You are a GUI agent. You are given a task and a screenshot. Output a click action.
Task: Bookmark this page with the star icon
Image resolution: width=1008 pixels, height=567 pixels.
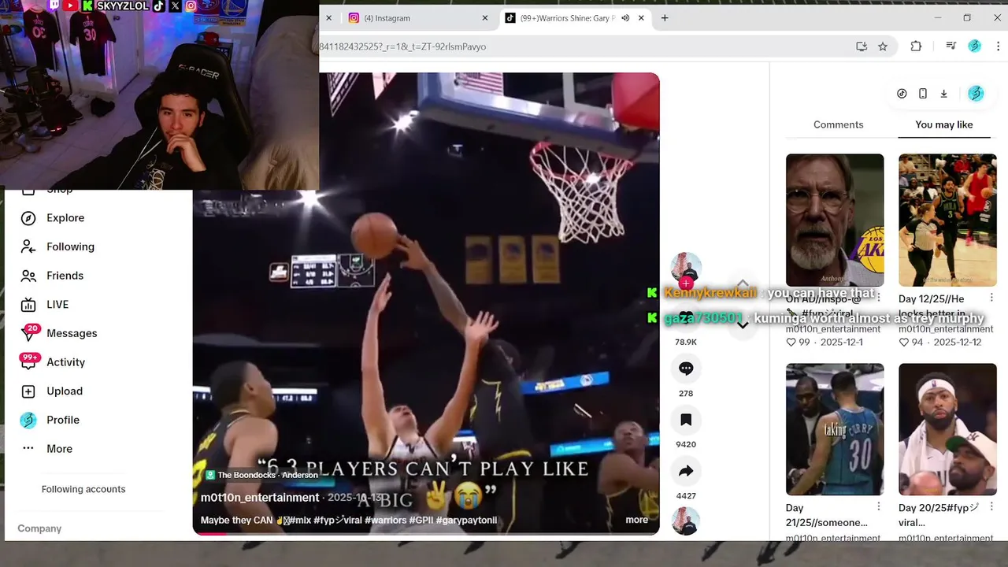[x=883, y=46]
